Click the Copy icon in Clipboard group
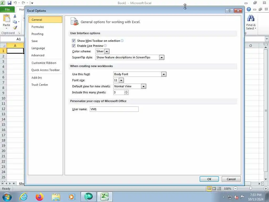 click(x=15, y=22)
